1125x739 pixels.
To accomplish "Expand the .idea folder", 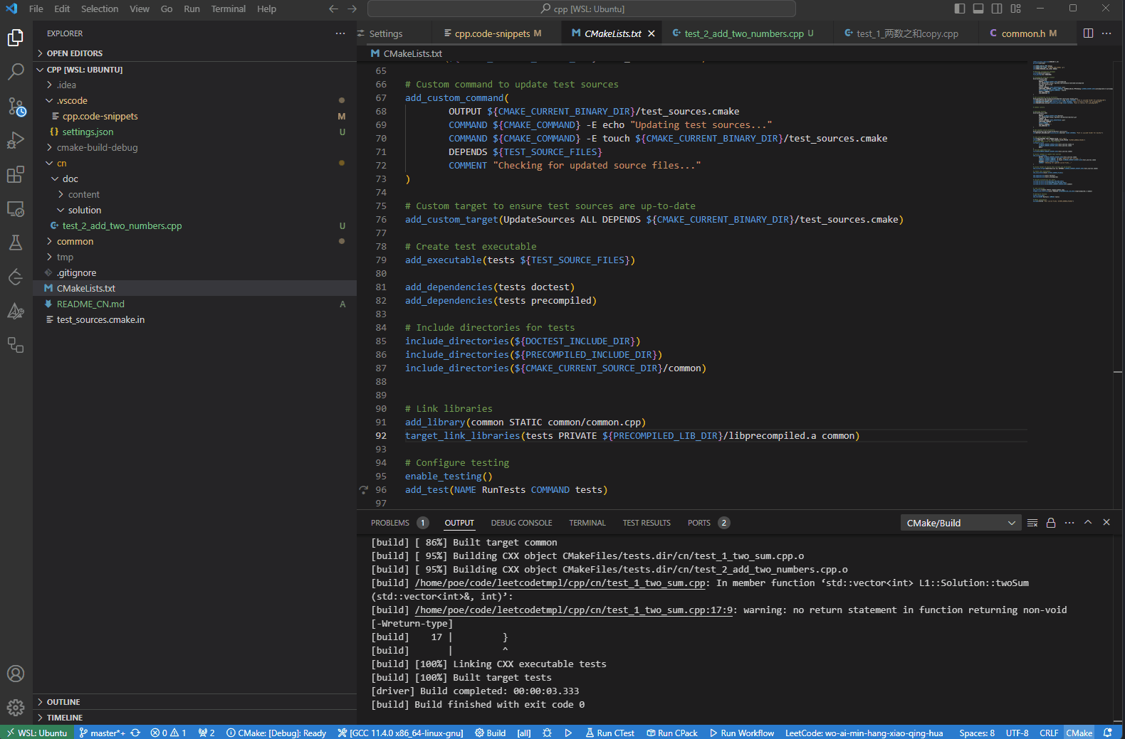I will [194, 85].
